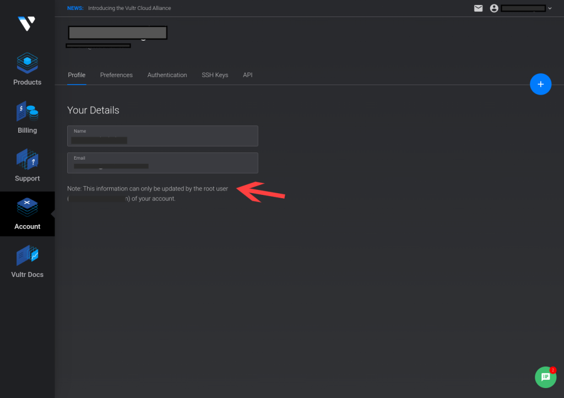The width and height of the screenshot is (564, 398).
Task: Open the Authentication tab
Action: [167, 75]
